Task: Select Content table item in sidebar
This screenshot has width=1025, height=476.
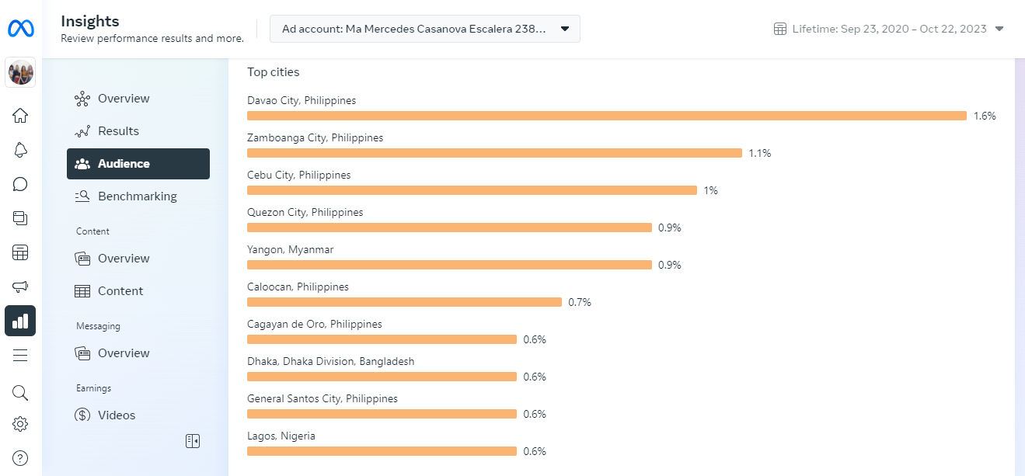Action: point(120,291)
